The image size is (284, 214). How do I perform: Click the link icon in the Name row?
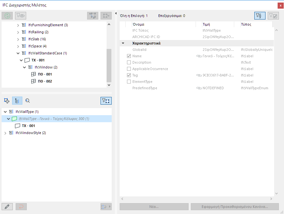click(199, 56)
